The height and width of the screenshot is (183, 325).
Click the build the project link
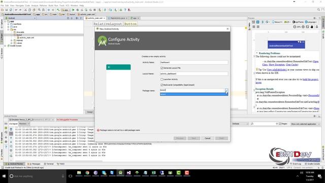coord(310,79)
